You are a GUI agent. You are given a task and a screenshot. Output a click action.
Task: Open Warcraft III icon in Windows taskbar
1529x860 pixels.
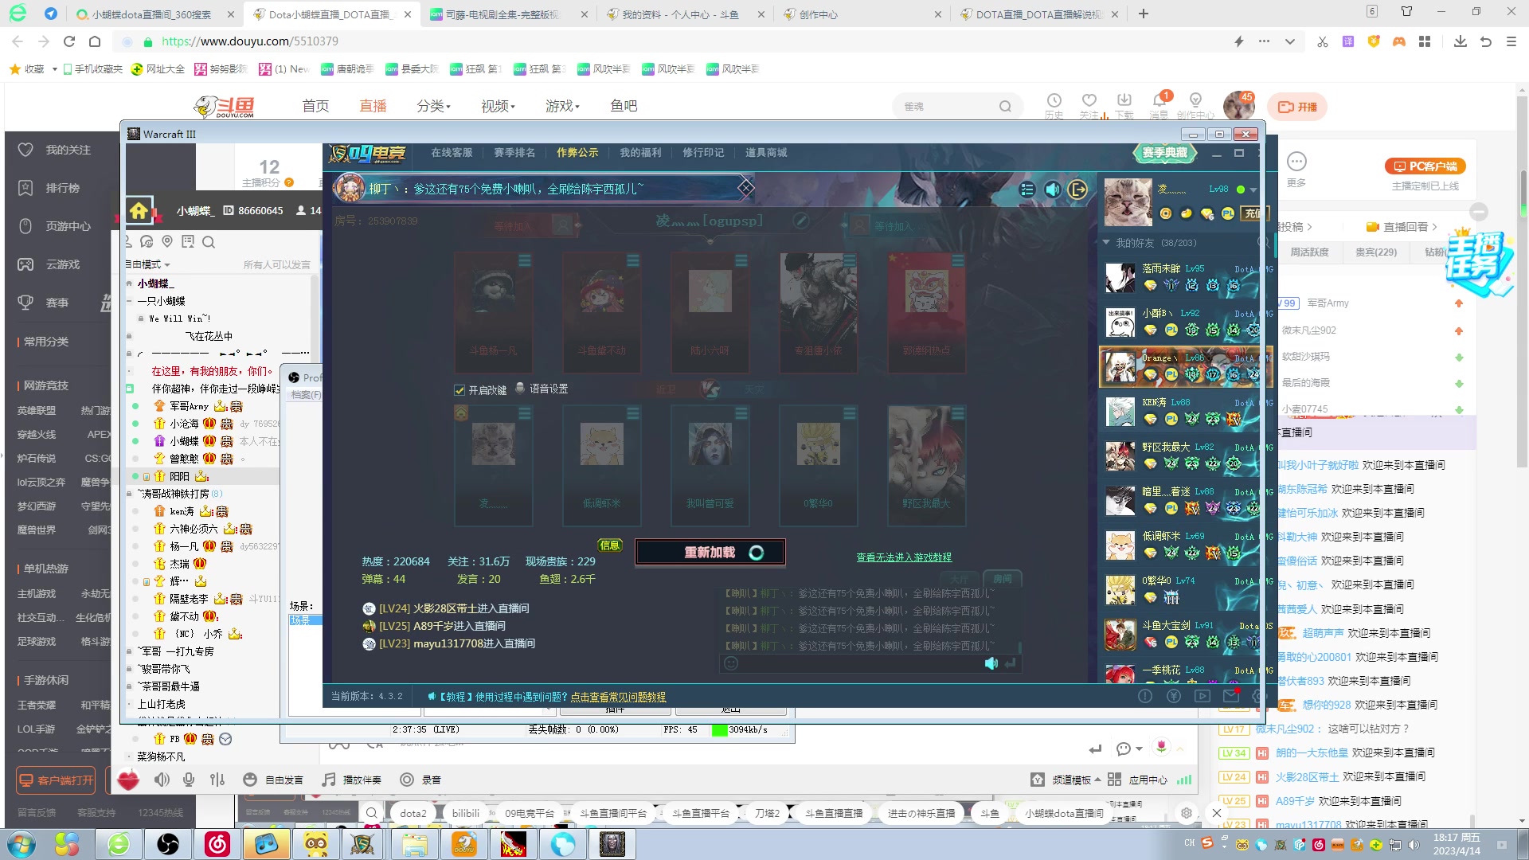[x=612, y=844]
